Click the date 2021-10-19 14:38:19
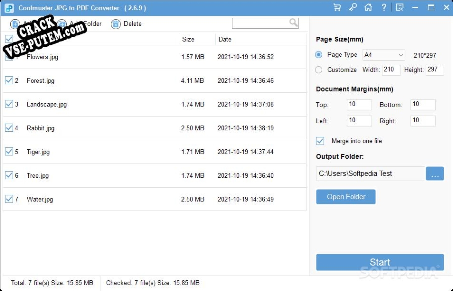 [x=246, y=128]
